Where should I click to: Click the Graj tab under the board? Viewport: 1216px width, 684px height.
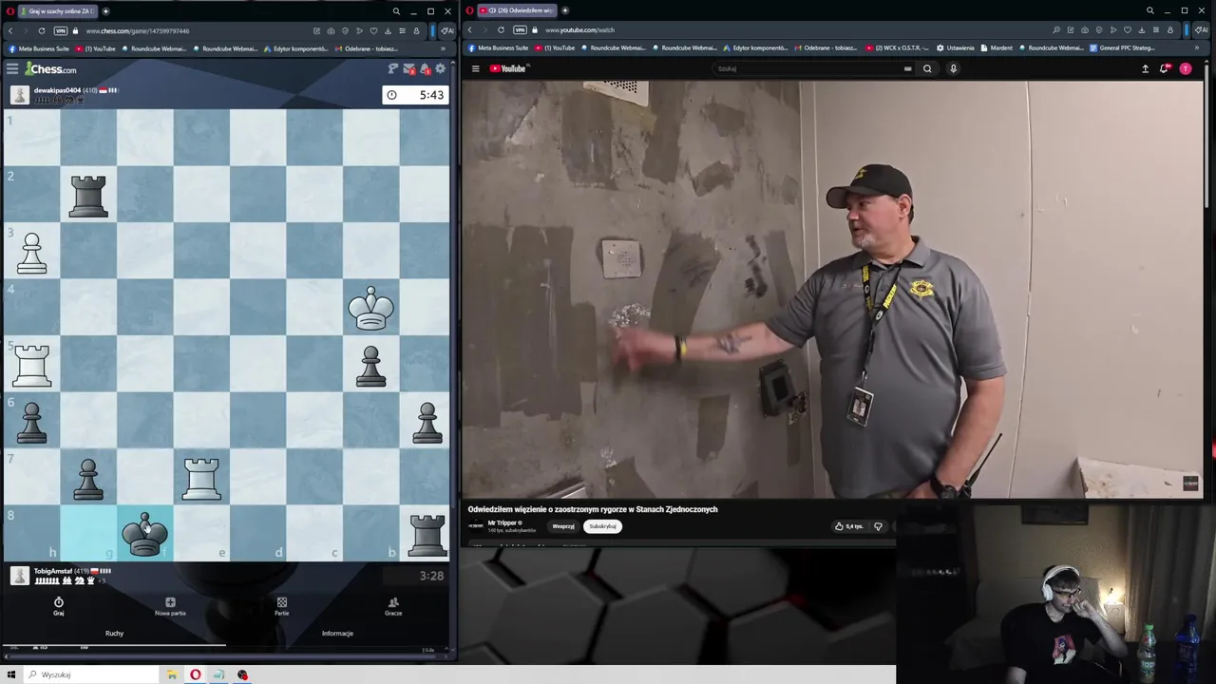(58, 606)
